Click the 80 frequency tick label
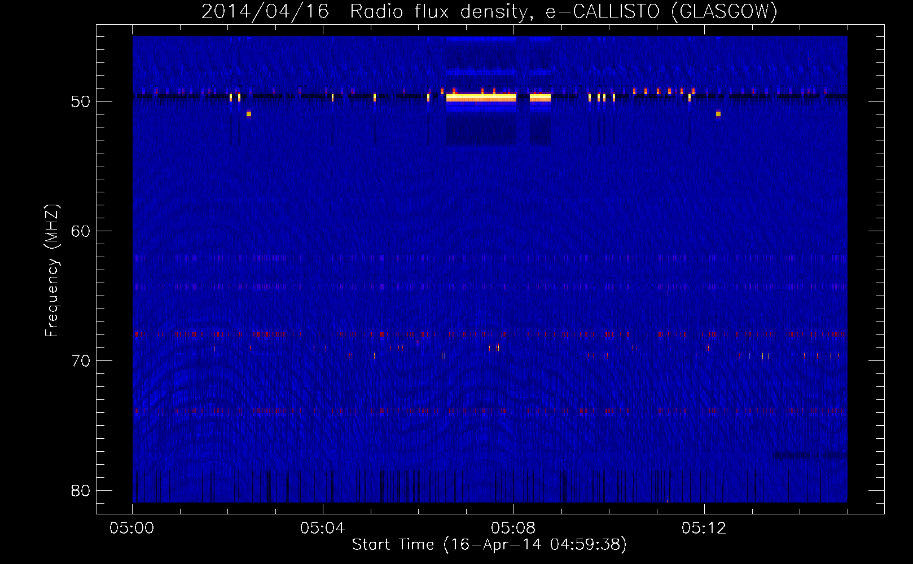The width and height of the screenshot is (913, 564). click(x=81, y=491)
